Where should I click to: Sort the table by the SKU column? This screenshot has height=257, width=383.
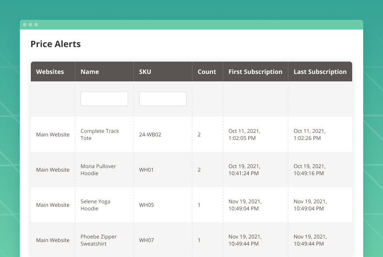click(x=146, y=71)
